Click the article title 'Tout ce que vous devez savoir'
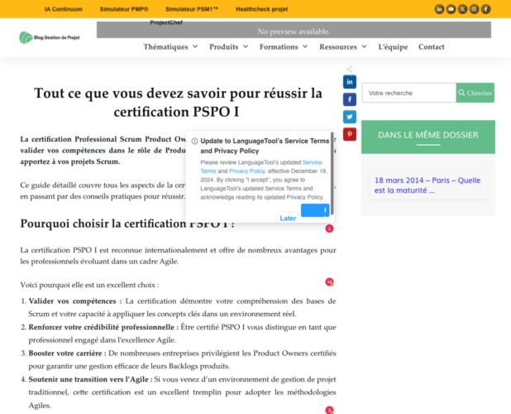The width and height of the screenshot is (511, 414). 178,103
